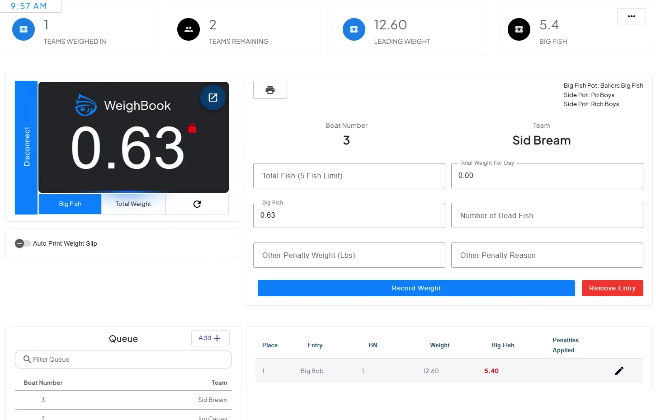This screenshot has width=656, height=420.
Task: Click the BN column header
Action: 373,345
